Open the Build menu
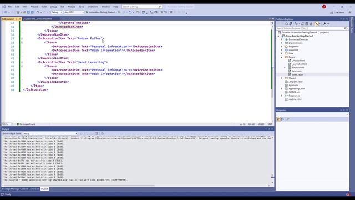This screenshot has width=355, height=200. [x=44, y=7]
